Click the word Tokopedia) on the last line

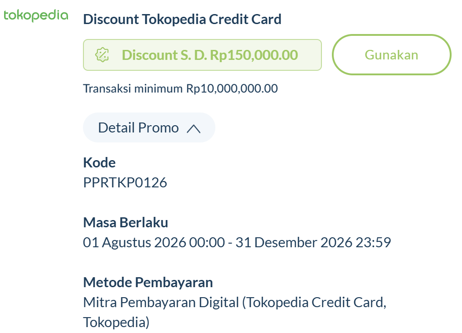pos(117,323)
